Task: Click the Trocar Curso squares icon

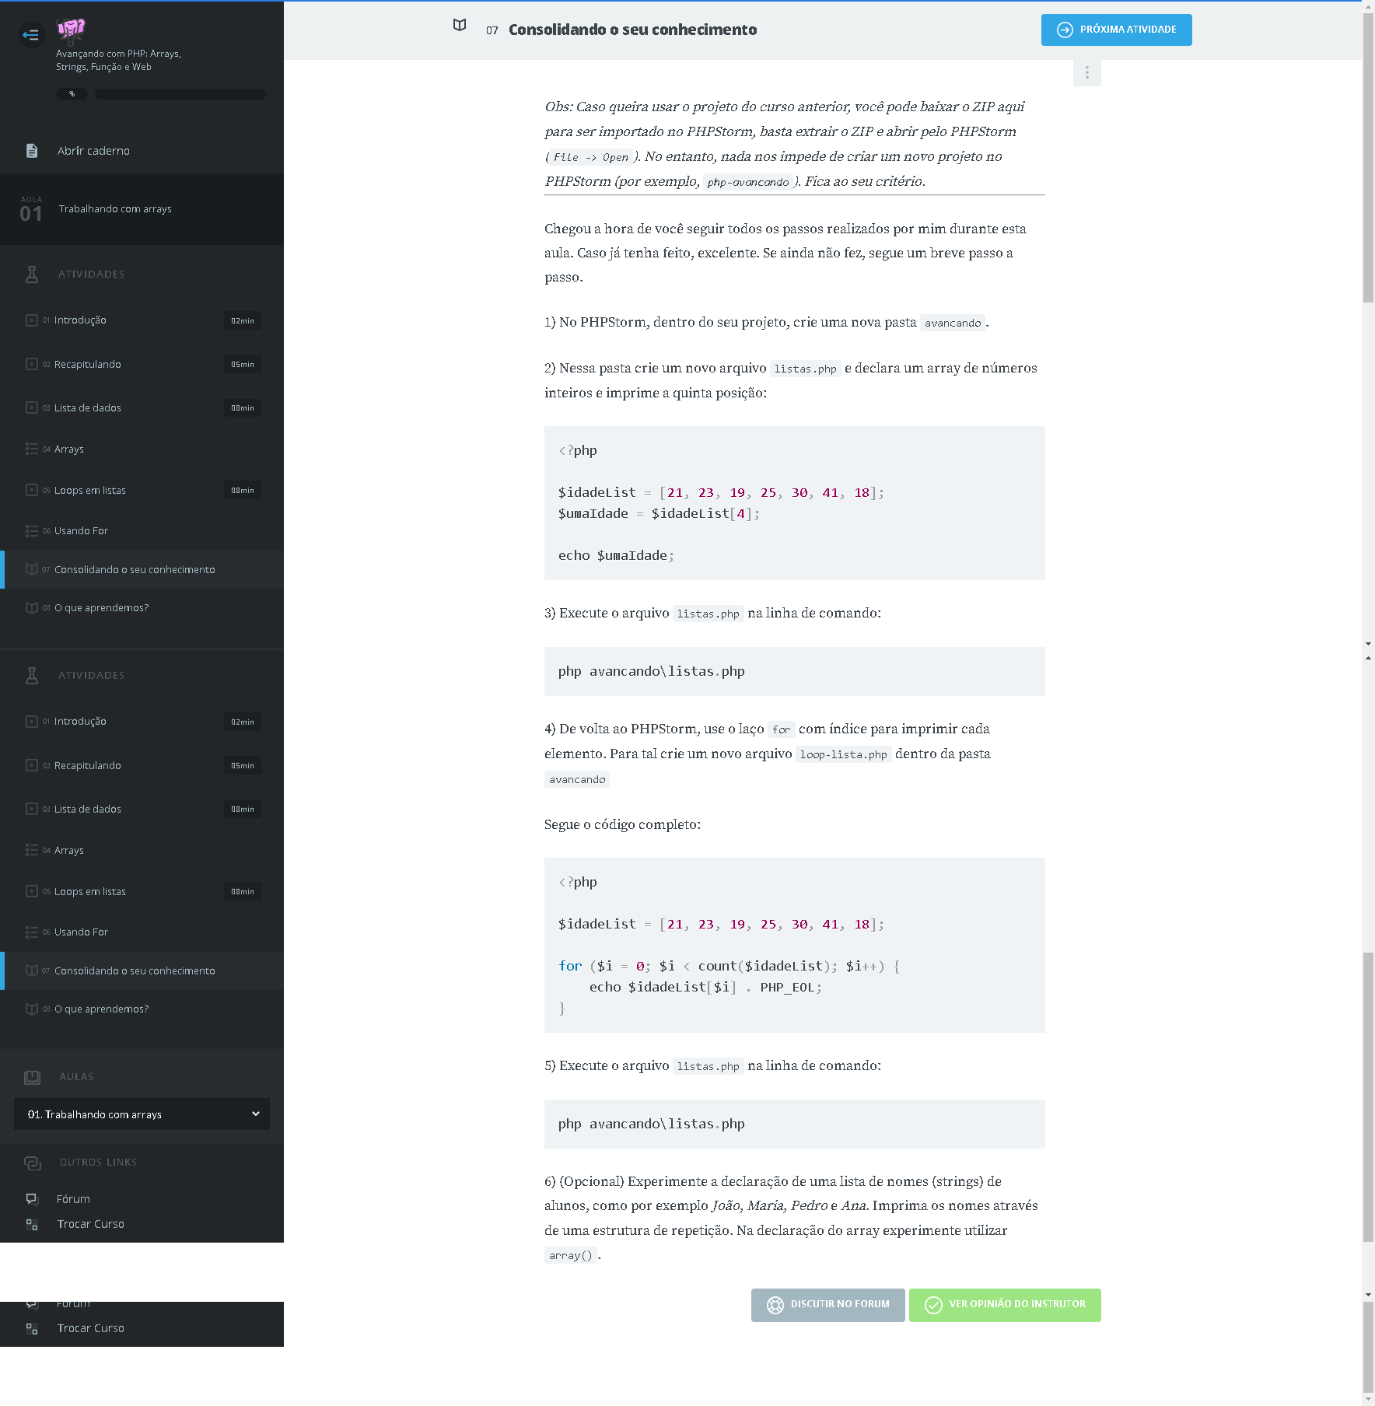Action: click(x=32, y=1224)
